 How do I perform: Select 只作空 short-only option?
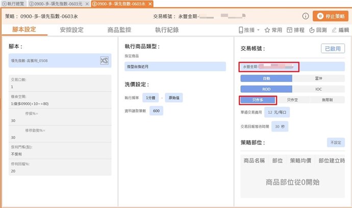pyautogui.click(x=293, y=100)
